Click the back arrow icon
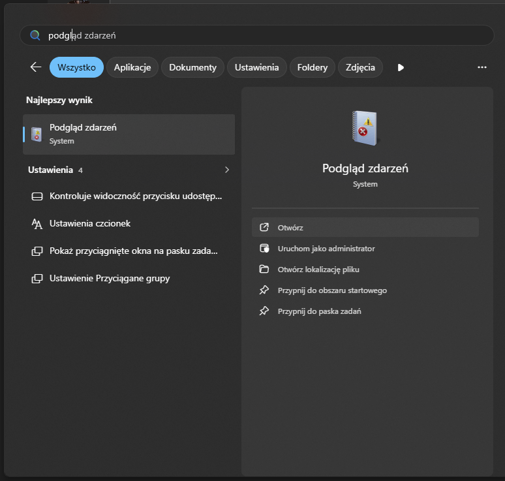Screen dimensions: 505x481 pyautogui.click(x=36, y=67)
